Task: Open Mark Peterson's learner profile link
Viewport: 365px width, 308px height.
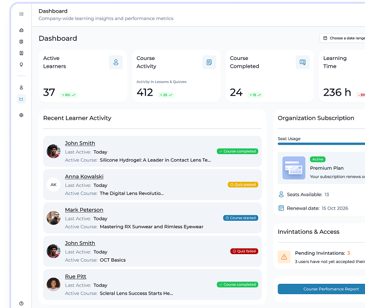Action: pos(84,210)
